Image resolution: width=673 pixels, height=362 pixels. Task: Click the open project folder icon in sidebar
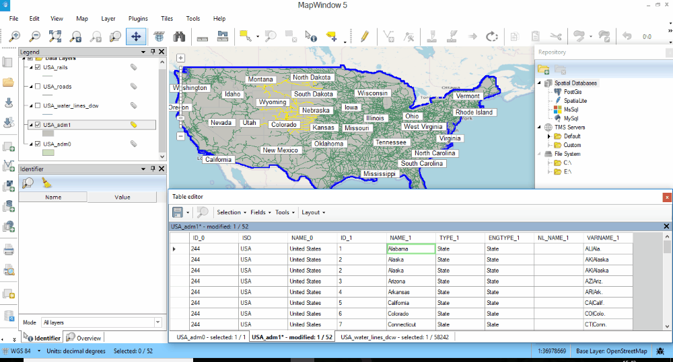tap(8, 82)
